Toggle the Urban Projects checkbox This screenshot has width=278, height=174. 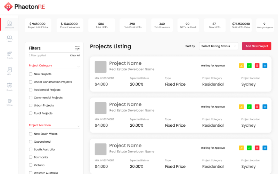pyautogui.click(x=31, y=105)
